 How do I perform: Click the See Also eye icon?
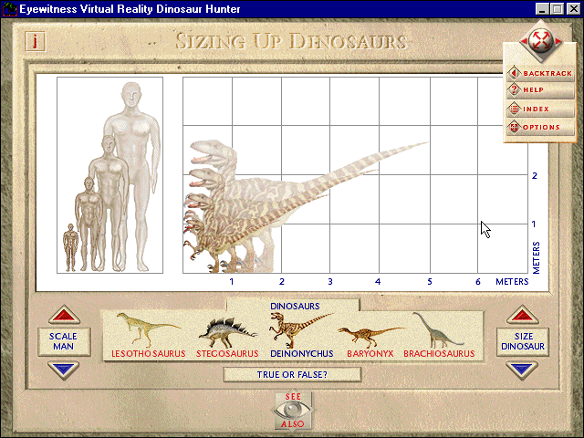tap(293, 410)
